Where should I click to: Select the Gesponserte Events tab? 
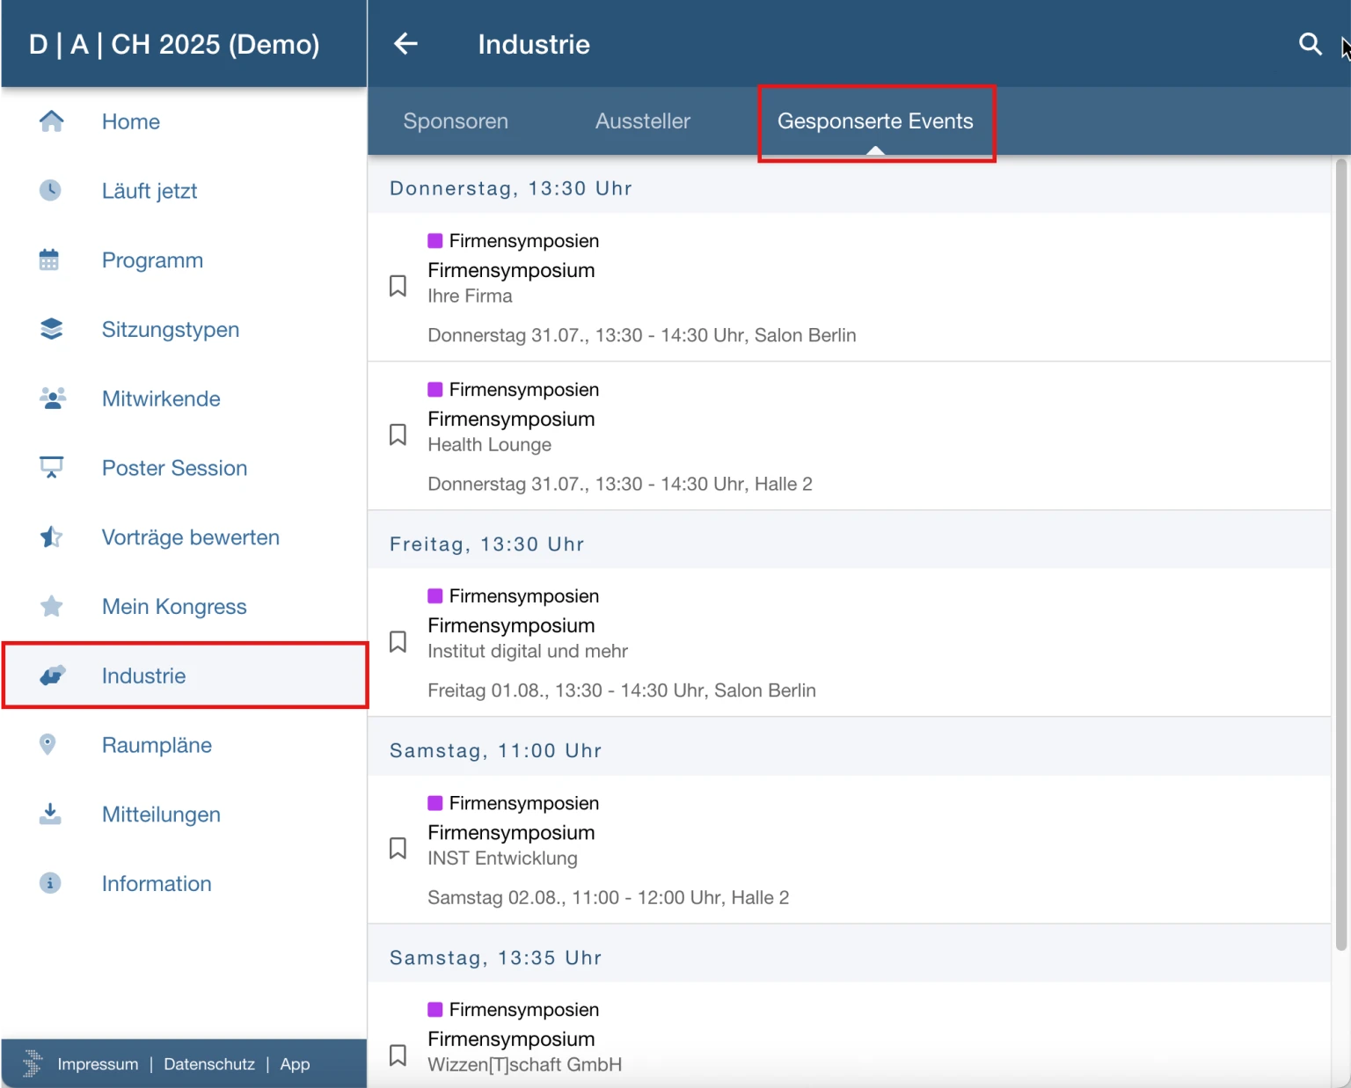[x=875, y=121]
